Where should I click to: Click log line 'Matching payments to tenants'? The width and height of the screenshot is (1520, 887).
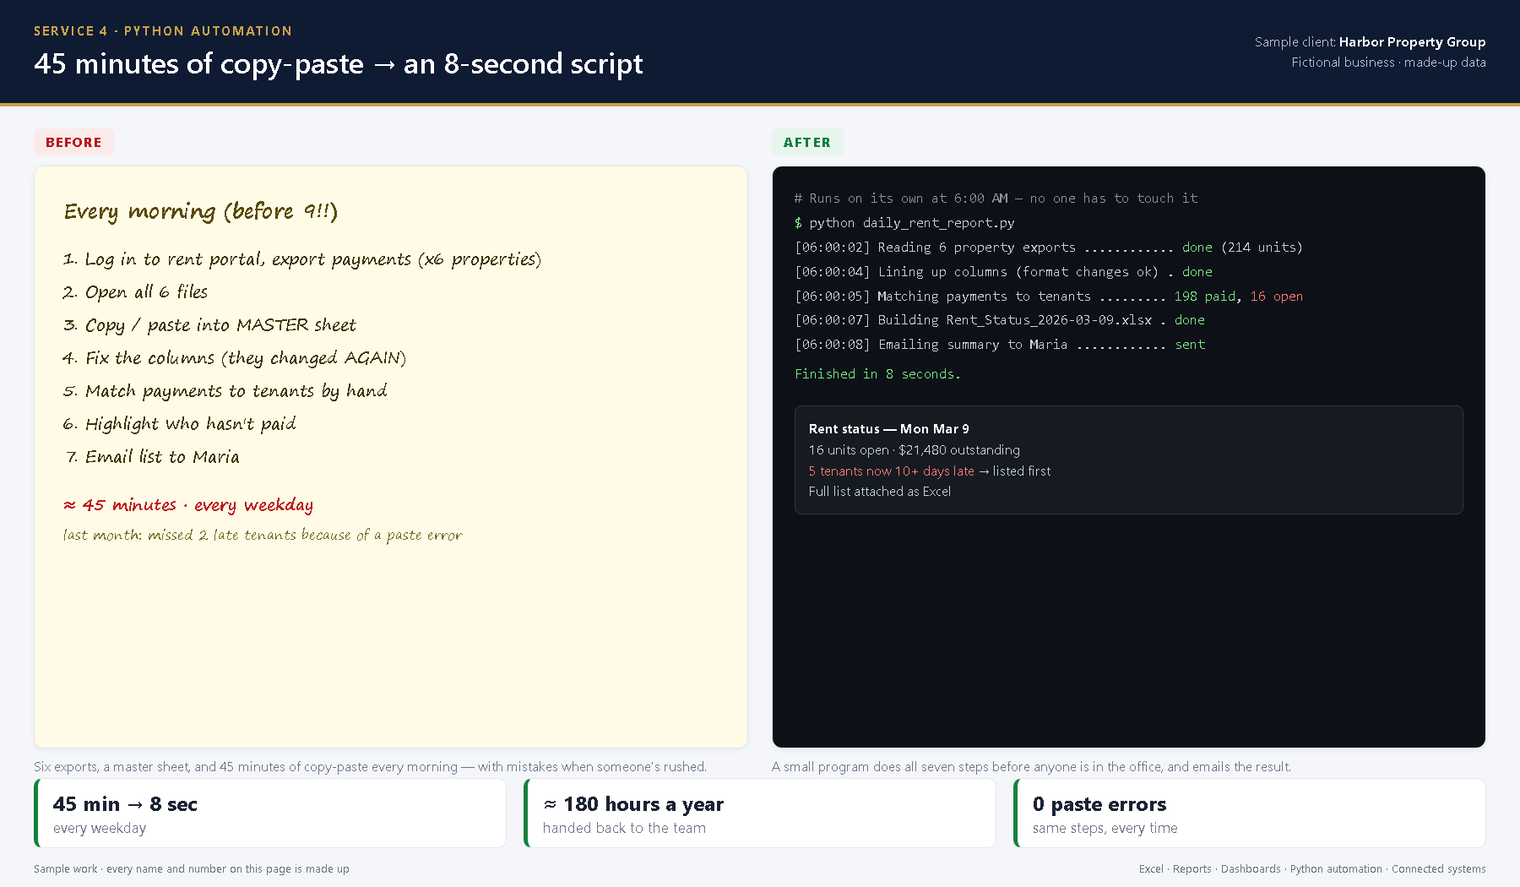(x=1049, y=297)
